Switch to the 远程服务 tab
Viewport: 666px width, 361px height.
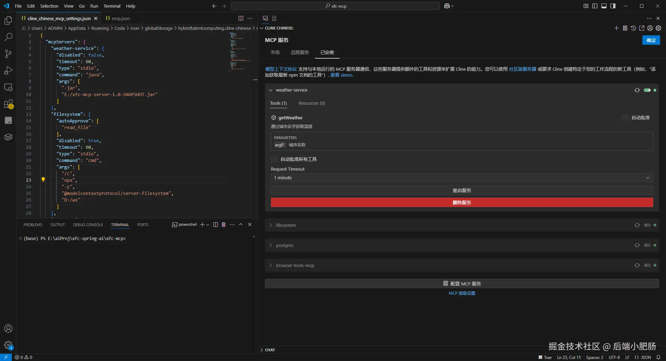point(300,52)
